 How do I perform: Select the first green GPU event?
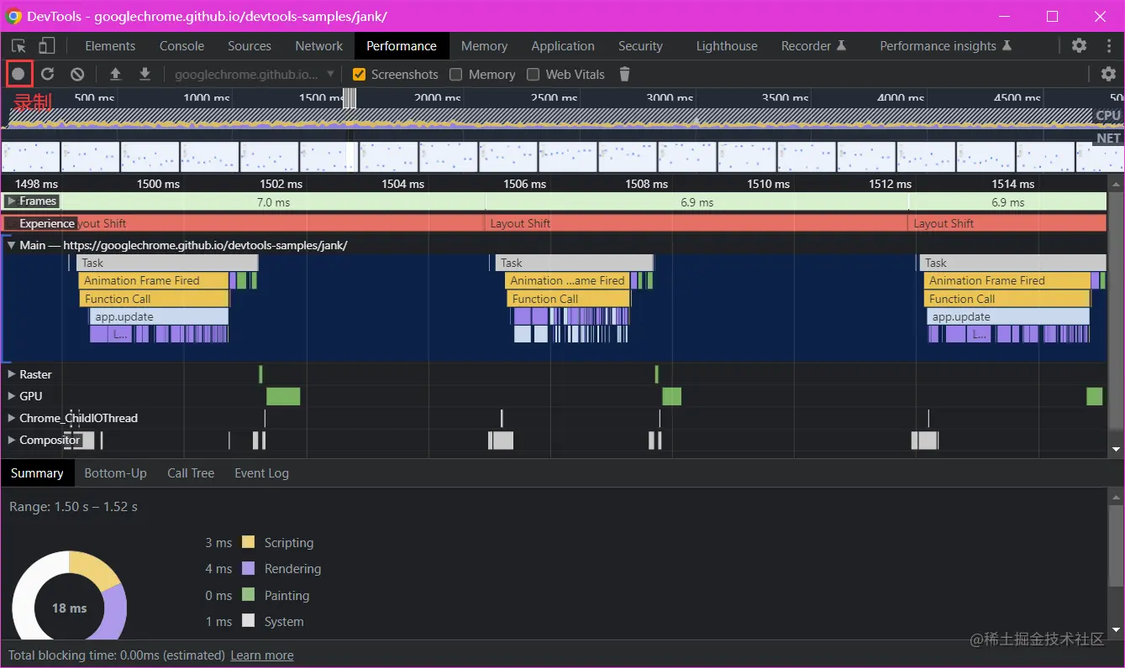click(x=283, y=396)
